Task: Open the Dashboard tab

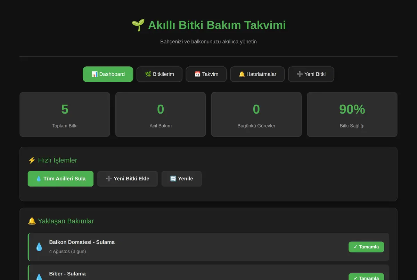Action: click(x=108, y=74)
